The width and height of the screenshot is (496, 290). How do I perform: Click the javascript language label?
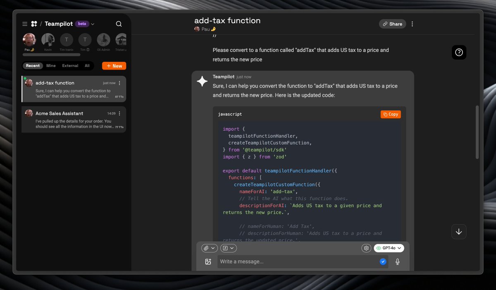click(x=230, y=114)
